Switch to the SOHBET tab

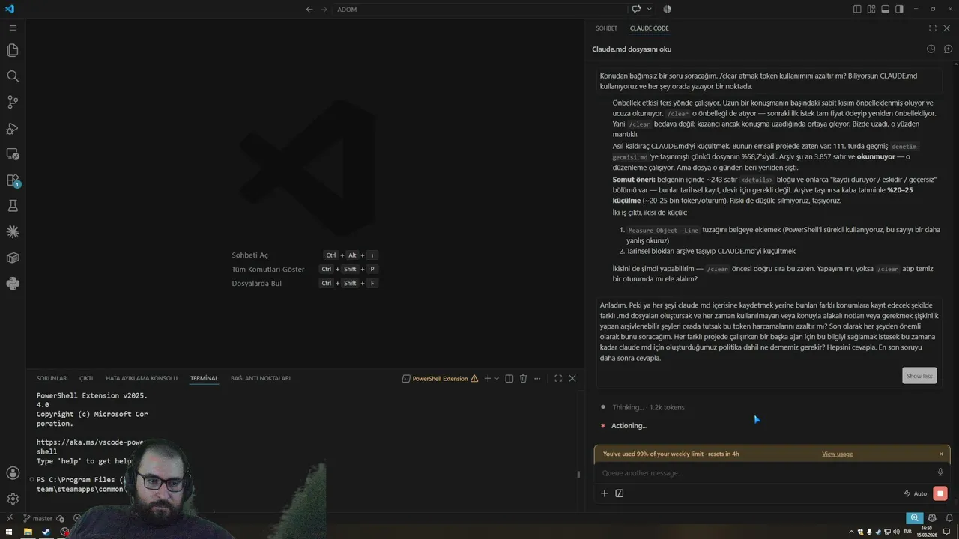[606, 28]
